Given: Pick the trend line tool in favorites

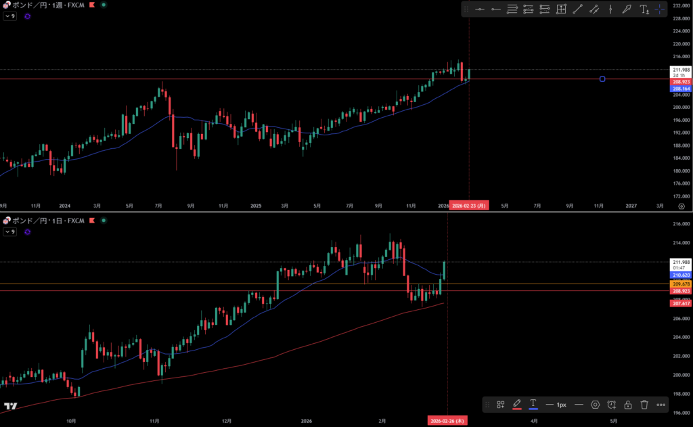Looking at the screenshot, I should (x=577, y=9).
